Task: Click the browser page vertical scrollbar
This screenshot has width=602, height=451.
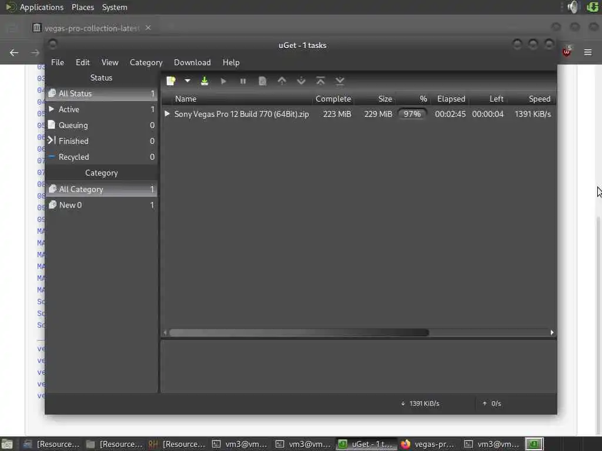Action: coord(599,326)
